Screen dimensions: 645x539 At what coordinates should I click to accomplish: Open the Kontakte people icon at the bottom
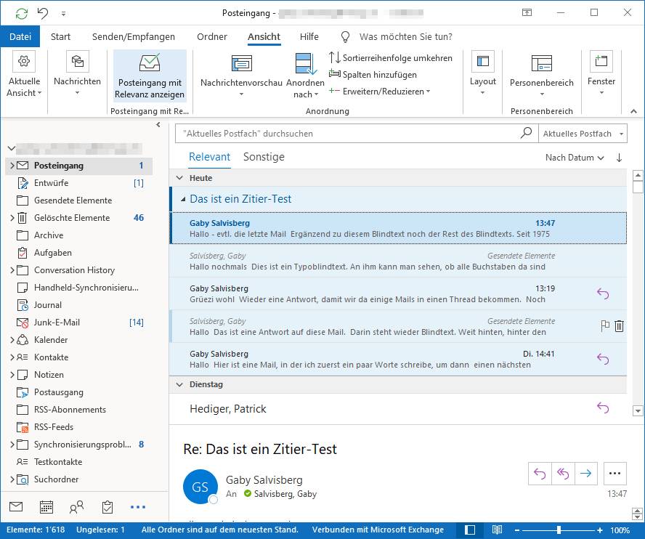(76, 506)
